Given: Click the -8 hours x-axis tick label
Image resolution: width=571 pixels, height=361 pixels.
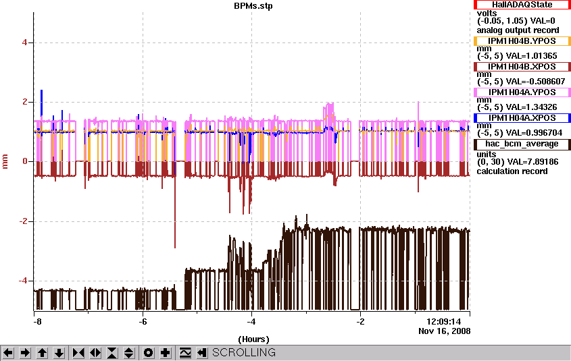Looking at the screenshot, I should (x=37, y=322).
